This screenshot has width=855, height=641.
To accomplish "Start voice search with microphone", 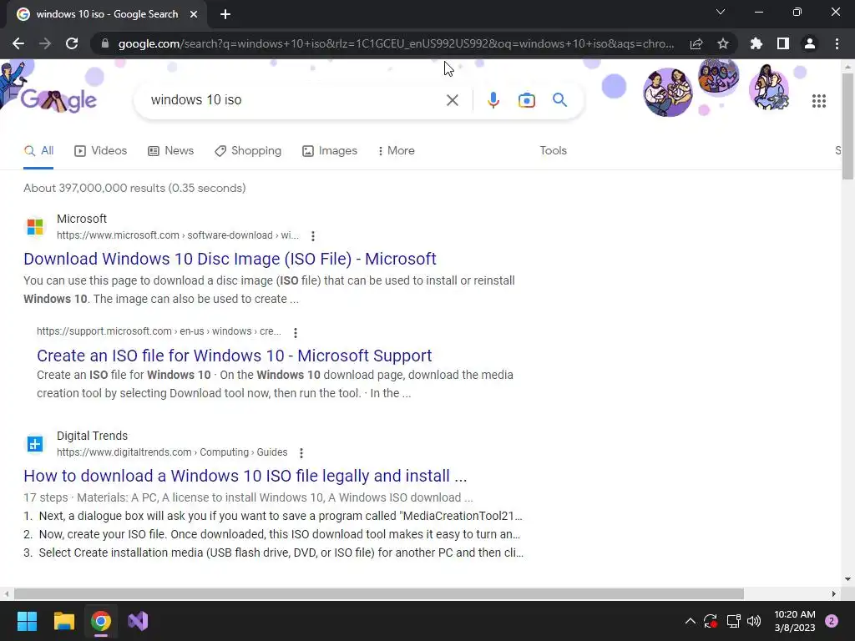I will point(493,100).
